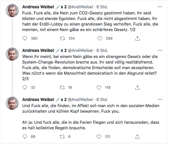Image resolution: width=169 pixels, height=144 pixels.
Task: Reply to the second tweet ending 2/3
Action: (x=25, y=88)
